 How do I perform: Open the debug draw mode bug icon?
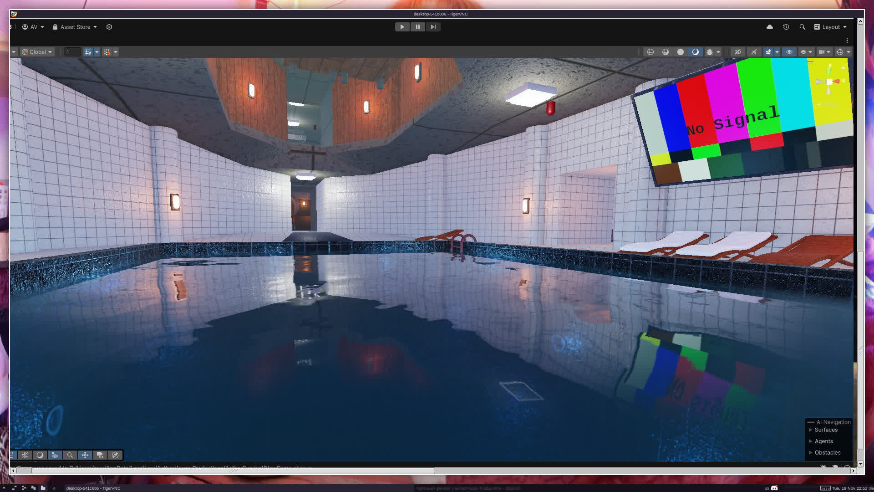tap(709, 52)
